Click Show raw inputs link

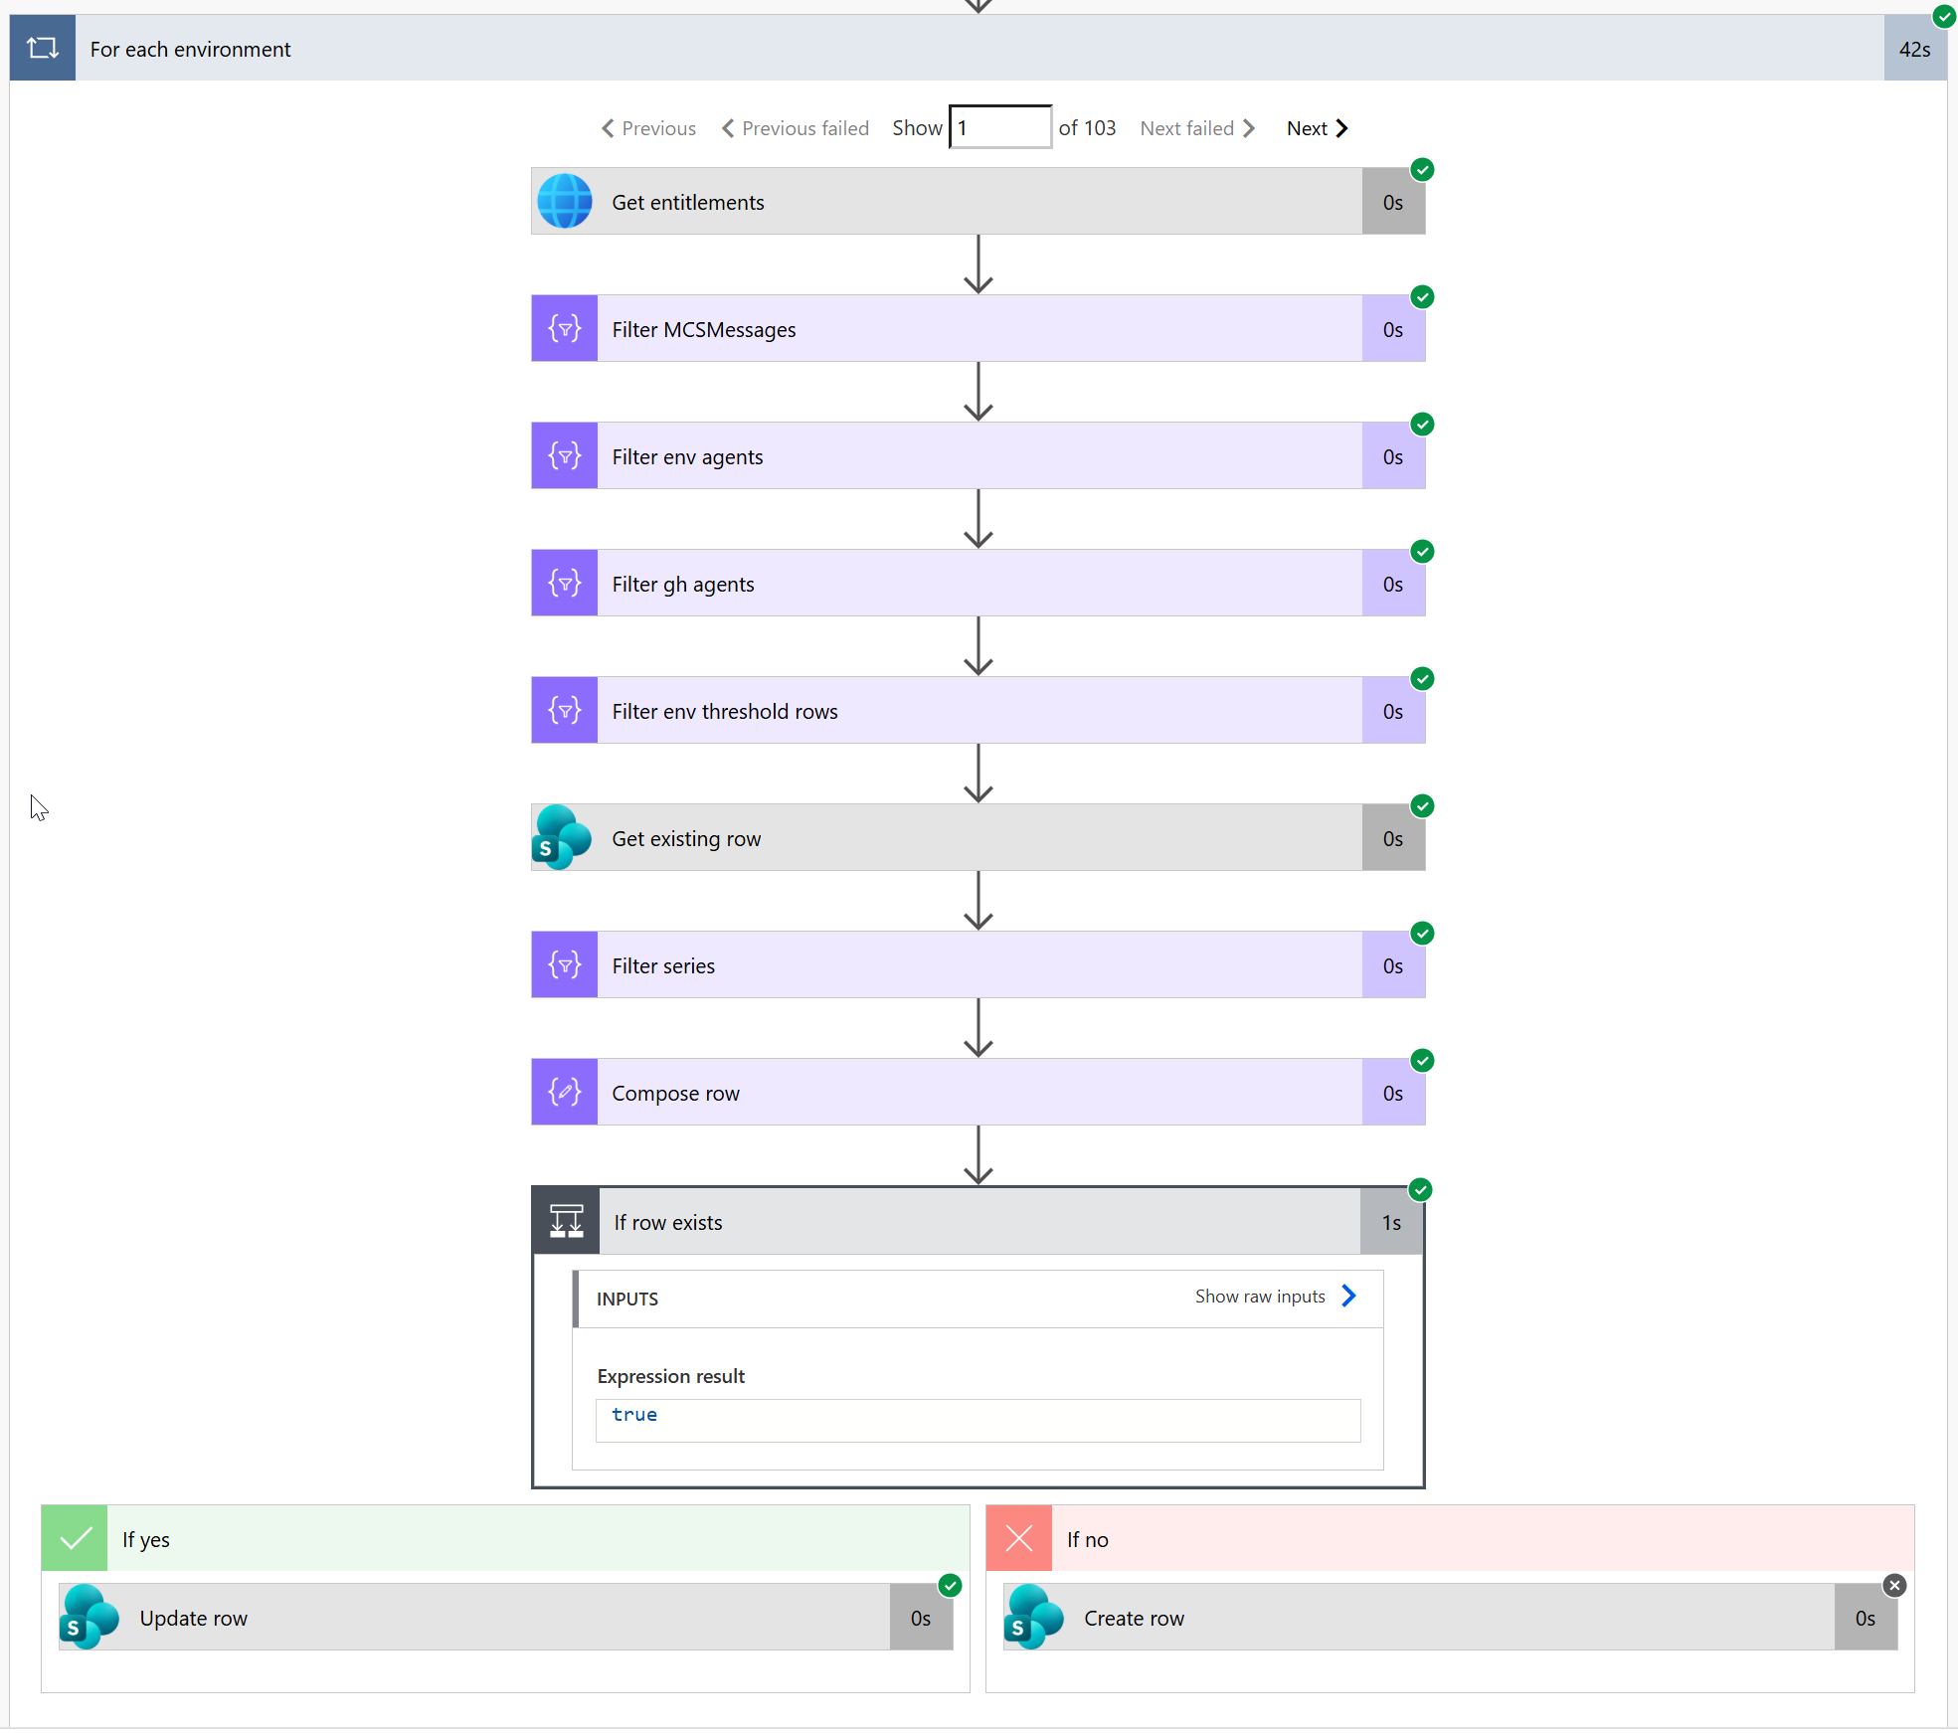(x=1276, y=1297)
